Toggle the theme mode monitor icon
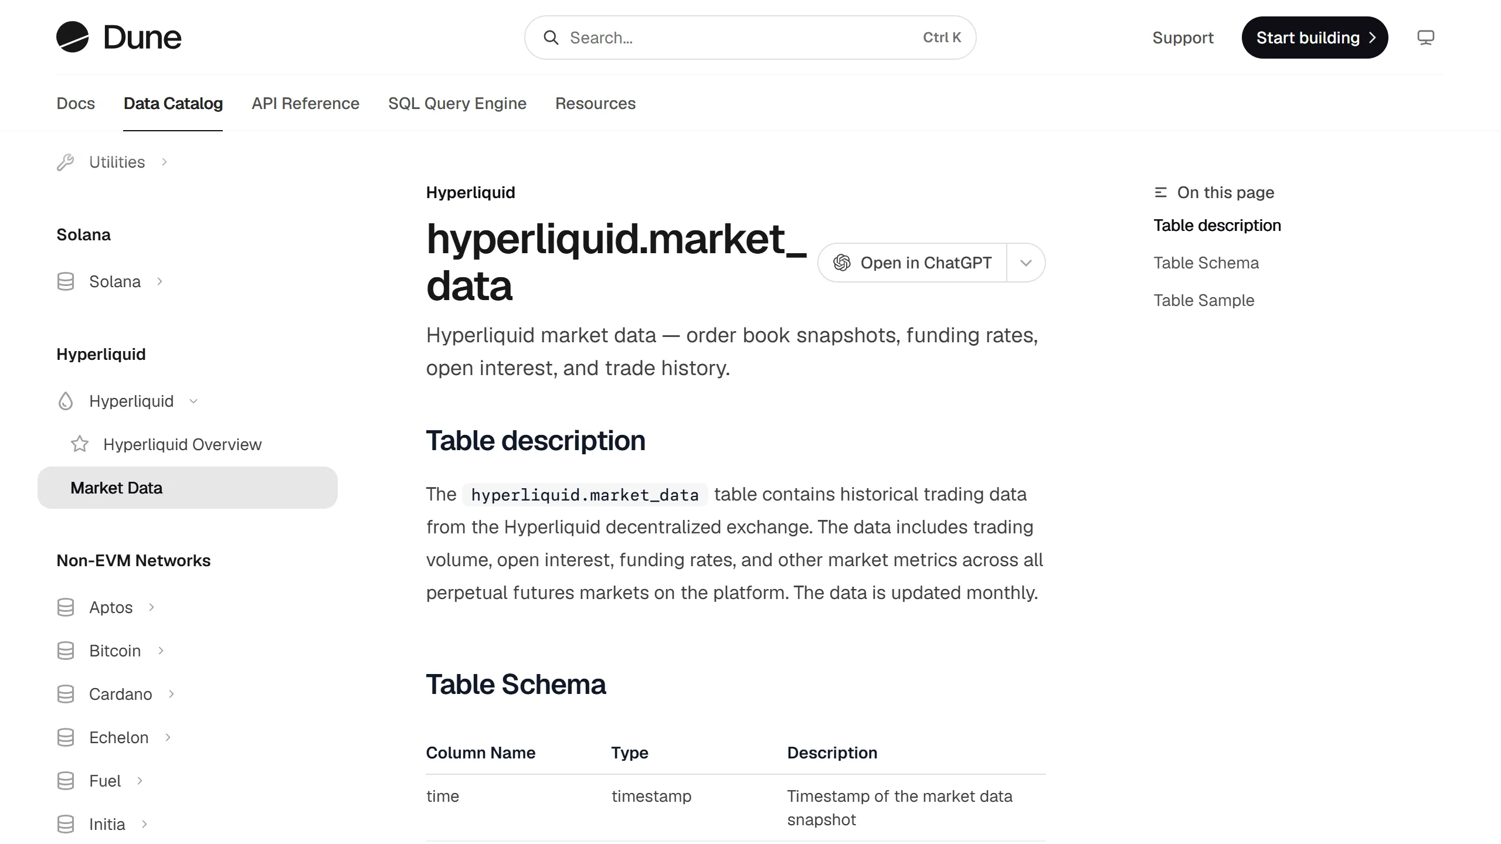This screenshot has height=844, width=1501. [x=1425, y=38]
